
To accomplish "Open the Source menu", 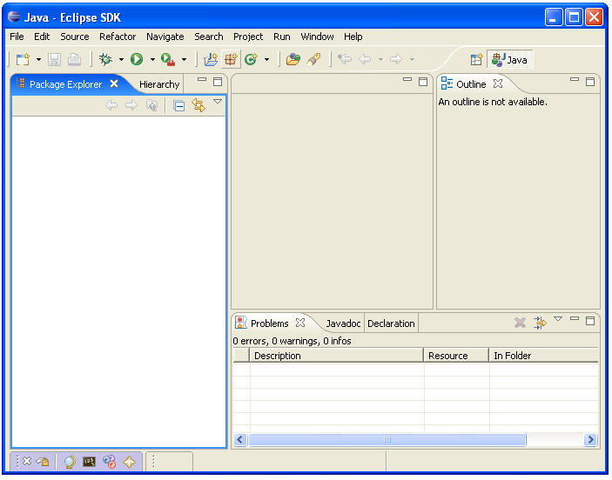I will click(x=75, y=37).
